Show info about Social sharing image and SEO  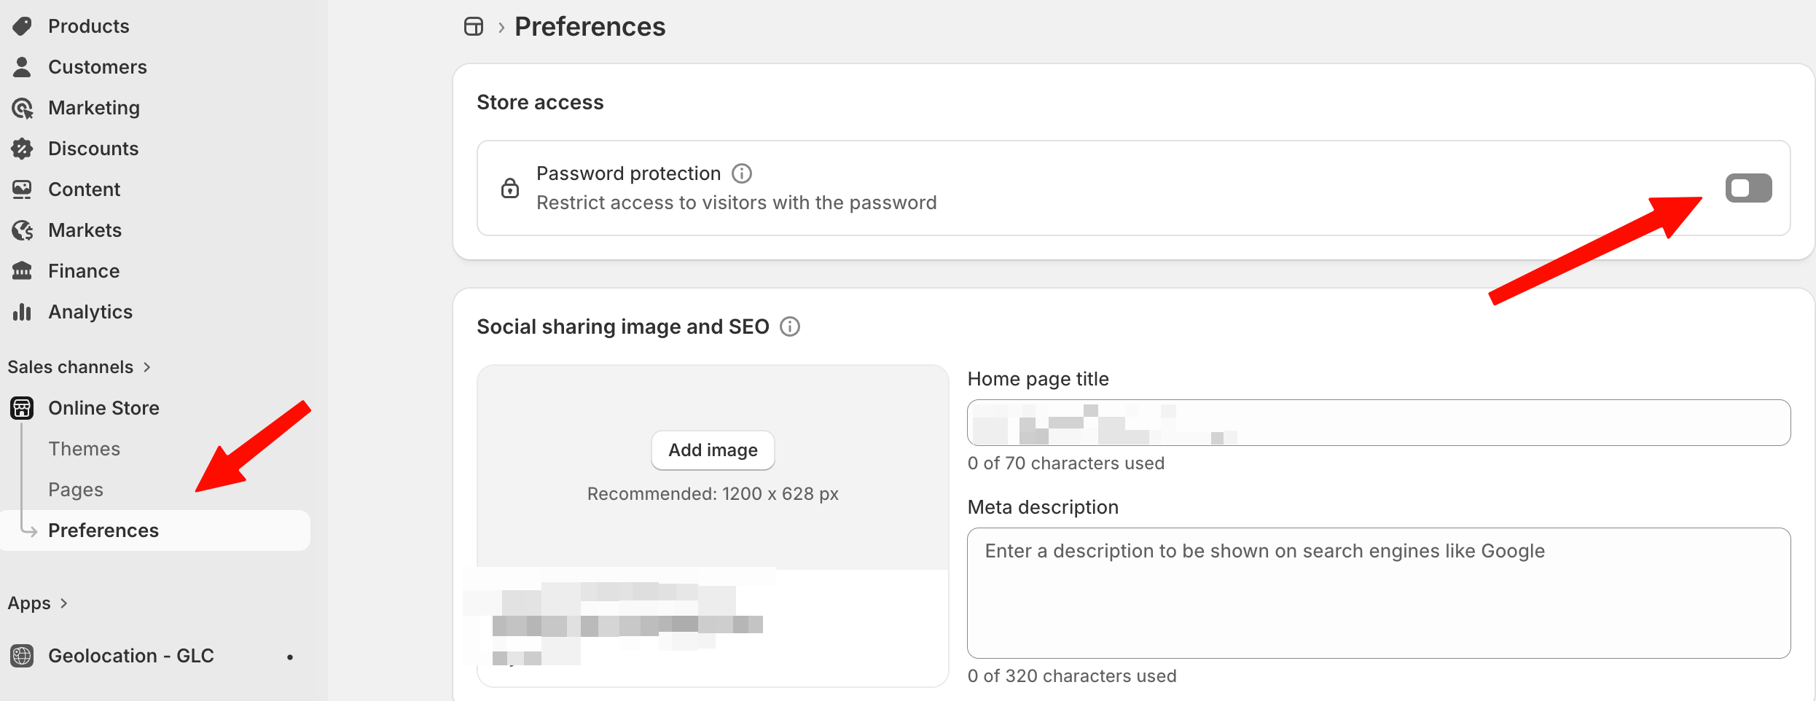[790, 326]
